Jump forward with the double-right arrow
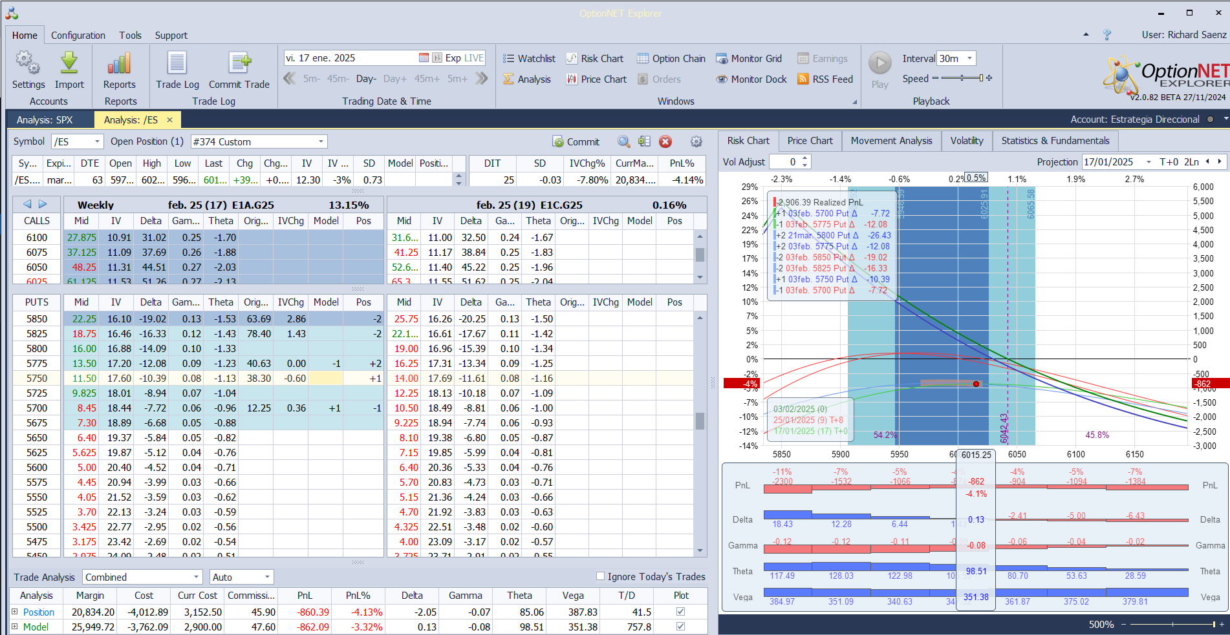This screenshot has height=635, width=1230. pyautogui.click(x=482, y=79)
